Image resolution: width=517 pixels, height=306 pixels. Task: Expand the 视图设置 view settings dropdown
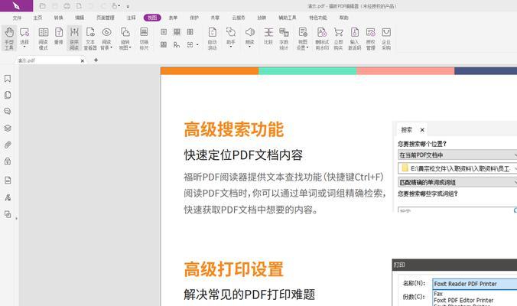(x=307, y=47)
